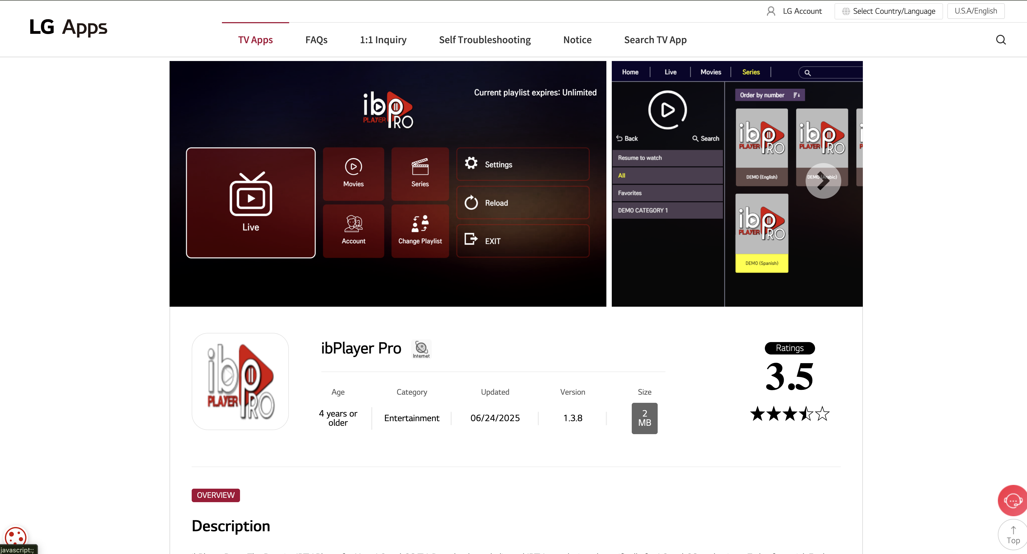Click the magnifier search icon in header
Image resolution: width=1027 pixels, height=554 pixels.
[x=1001, y=40]
